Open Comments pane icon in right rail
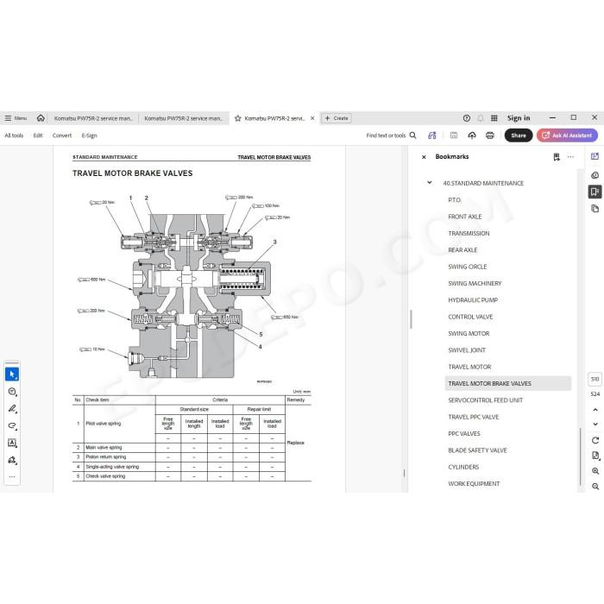 click(595, 175)
